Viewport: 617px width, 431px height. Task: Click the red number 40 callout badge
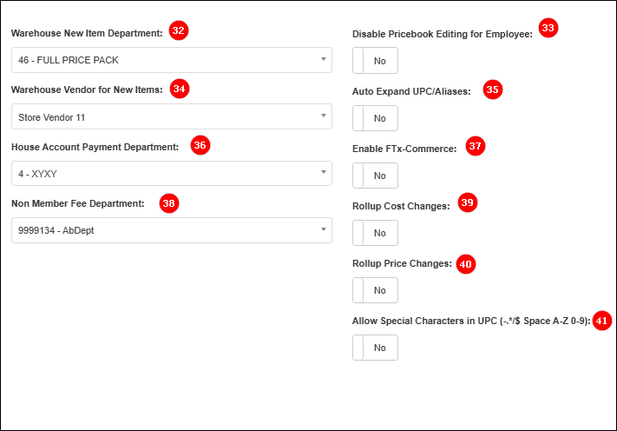click(x=466, y=263)
